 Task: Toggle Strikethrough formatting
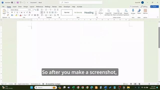coord(21,12)
